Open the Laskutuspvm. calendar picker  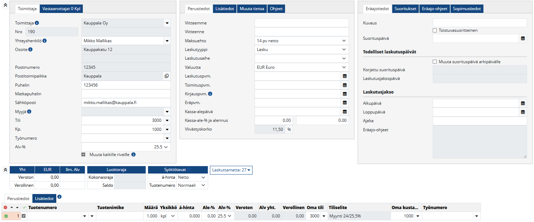[344, 76]
